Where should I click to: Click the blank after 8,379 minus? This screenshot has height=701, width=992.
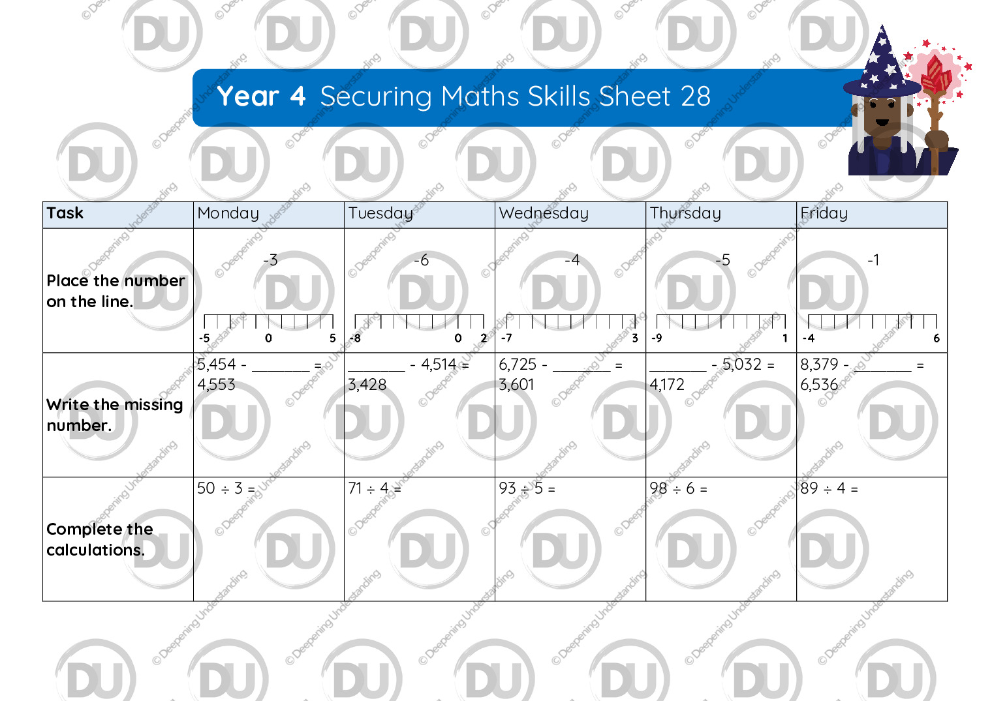[x=882, y=366]
